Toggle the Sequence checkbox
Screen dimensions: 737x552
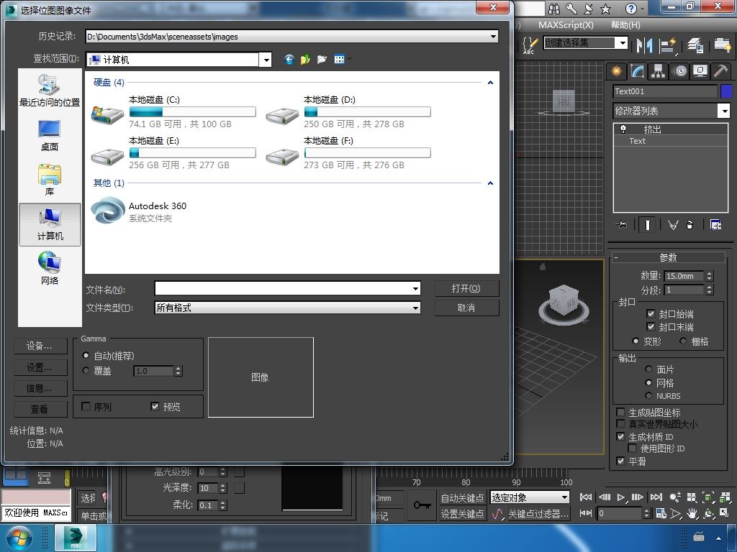[86, 407]
